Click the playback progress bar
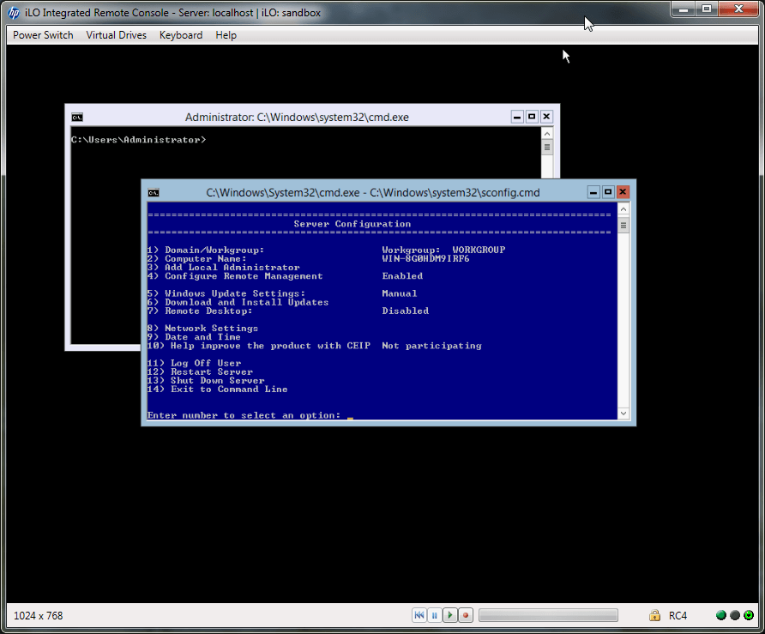Viewport: 765px width, 634px height. tap(548, 615)
